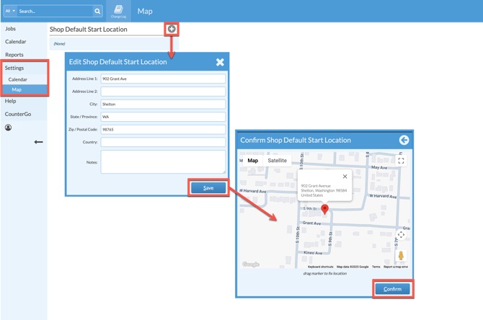Screen dimensions: 483x320
Task: Click the map camera controls compass icon
Action: [x=401, y=235]
